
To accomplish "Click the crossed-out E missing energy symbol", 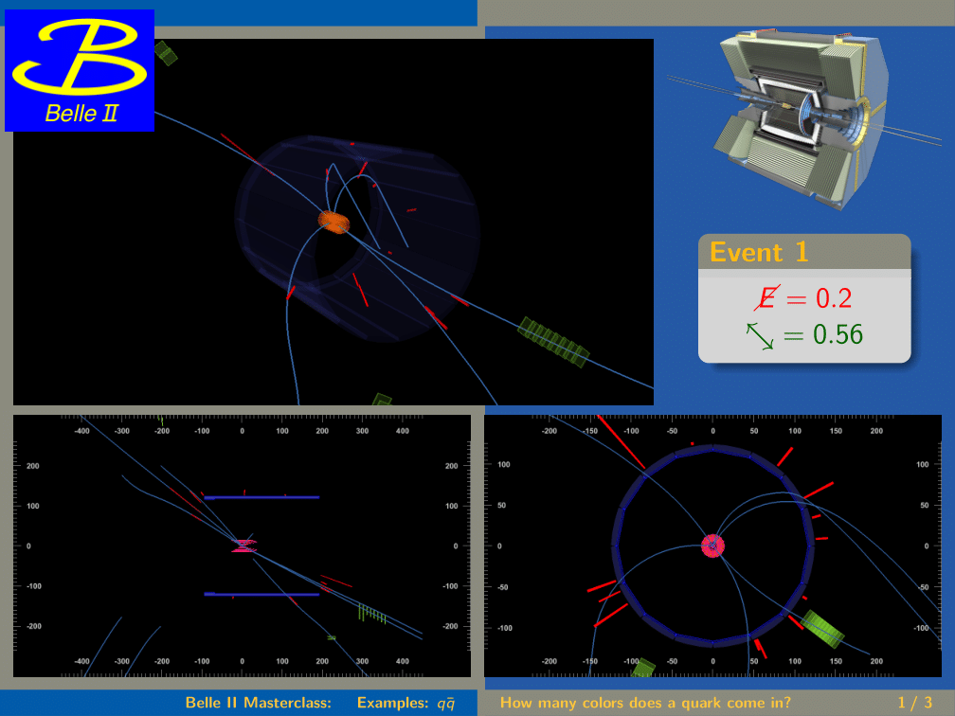I will (766, 298).
